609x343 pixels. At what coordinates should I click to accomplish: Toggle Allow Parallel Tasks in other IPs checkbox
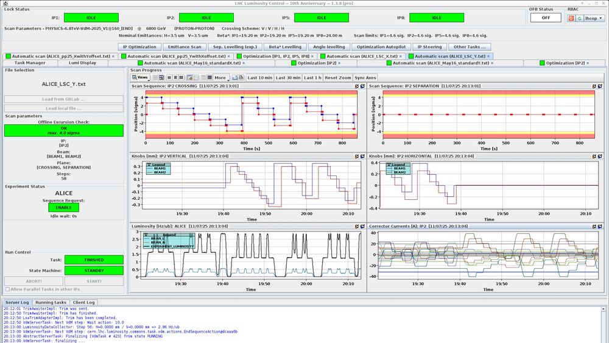pos(7,289)
